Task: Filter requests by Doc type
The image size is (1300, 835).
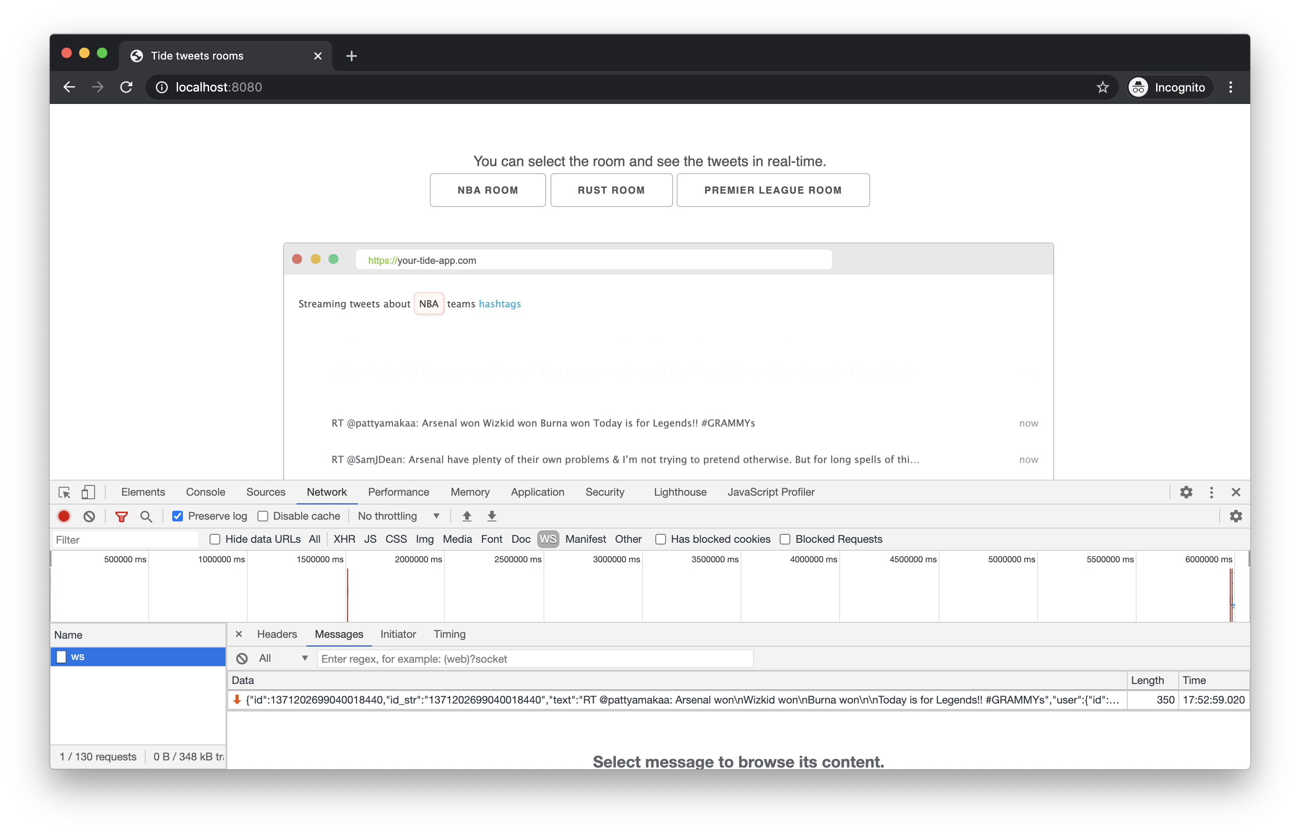Action: coord(520,539)
